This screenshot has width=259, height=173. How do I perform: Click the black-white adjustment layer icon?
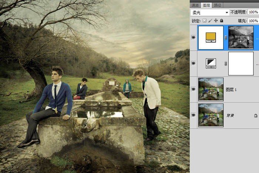coord(211,63)
